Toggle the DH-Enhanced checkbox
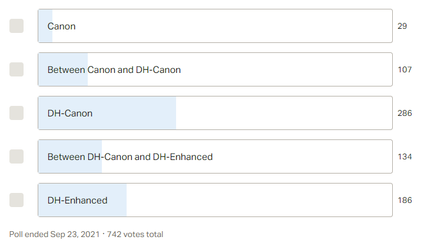The height and width of the screenshot is (250, 424). pos(16,200)
